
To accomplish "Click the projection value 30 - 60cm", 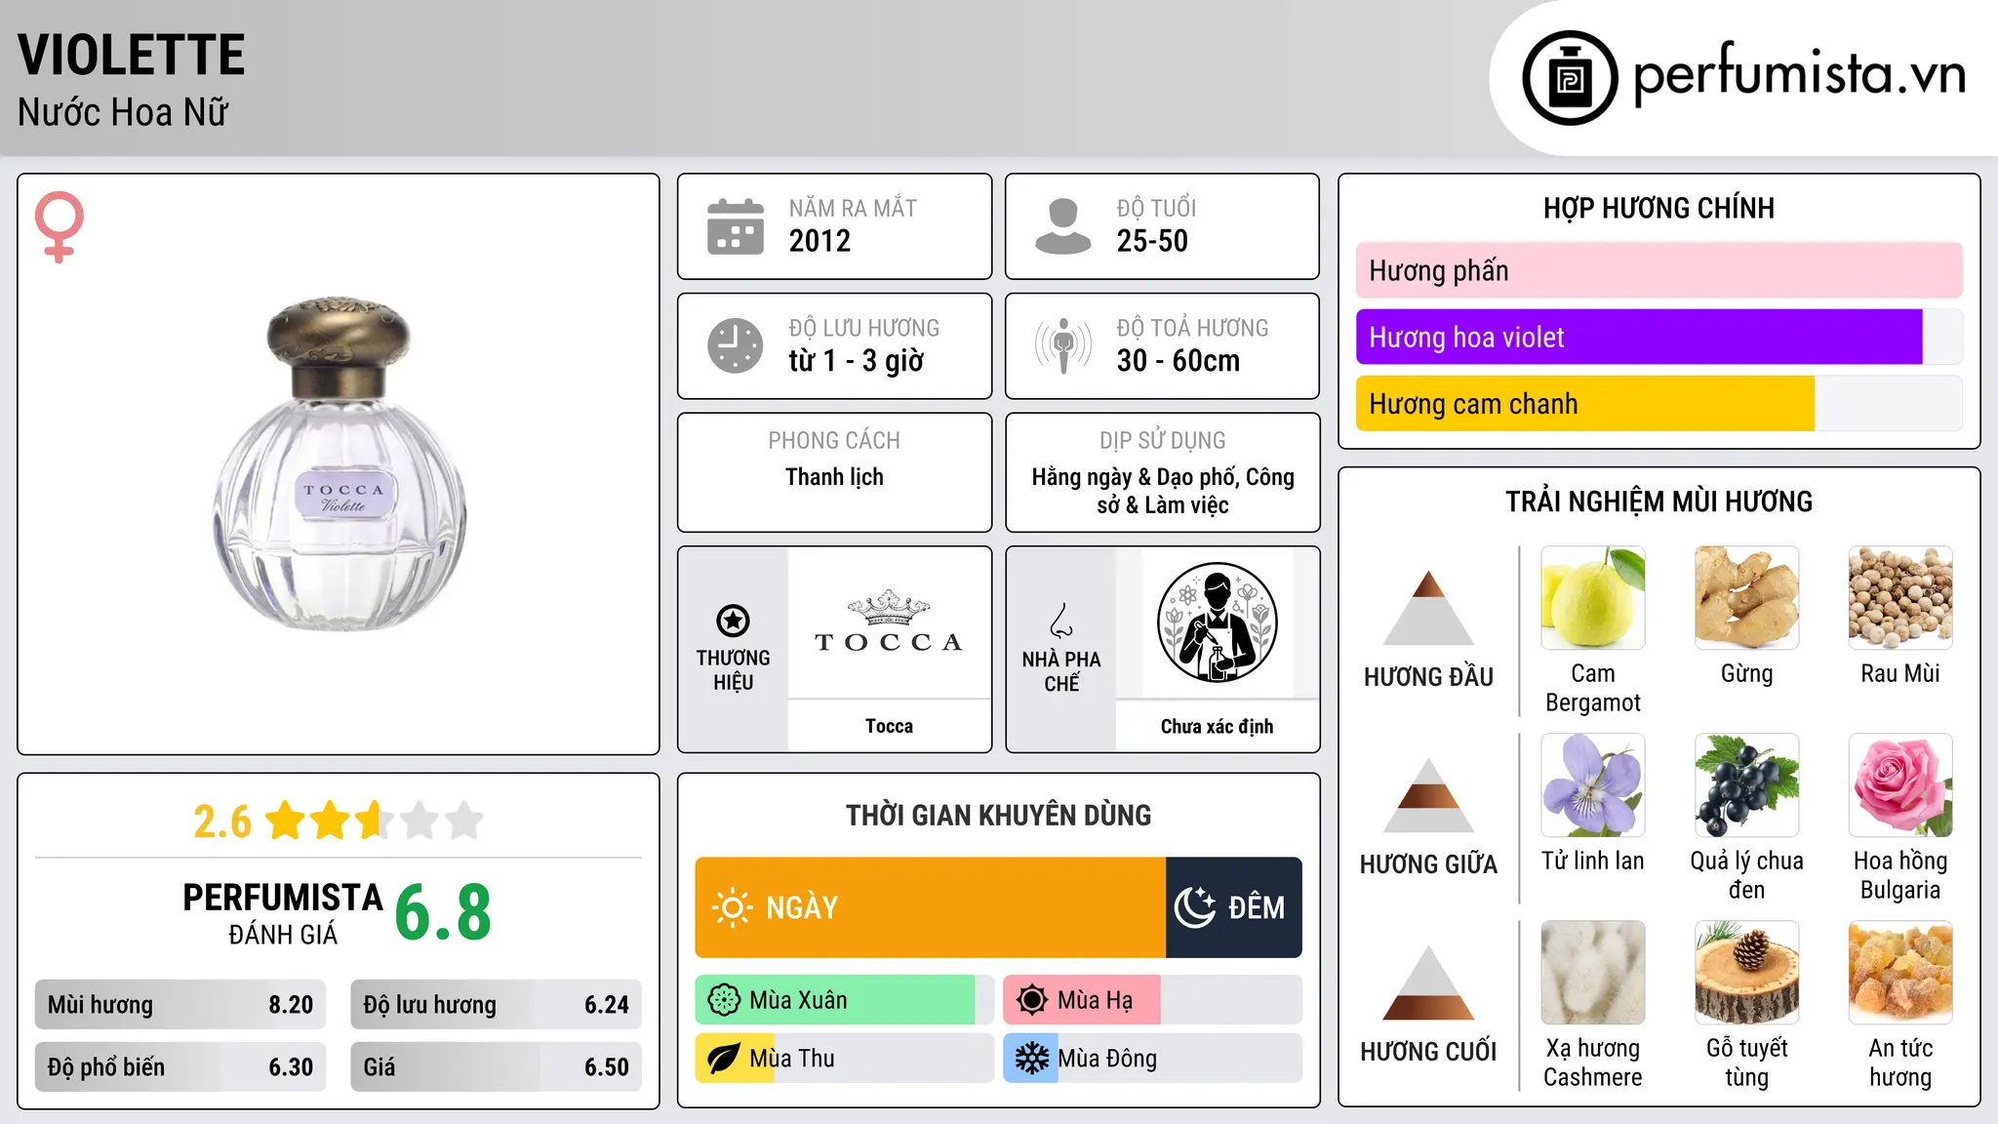I will pyautogui.click(x=1179, y=361).
